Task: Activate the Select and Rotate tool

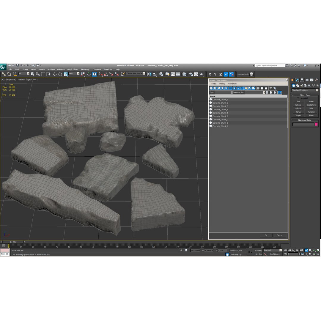Action: pyautogui.click(x=60, y=74)
